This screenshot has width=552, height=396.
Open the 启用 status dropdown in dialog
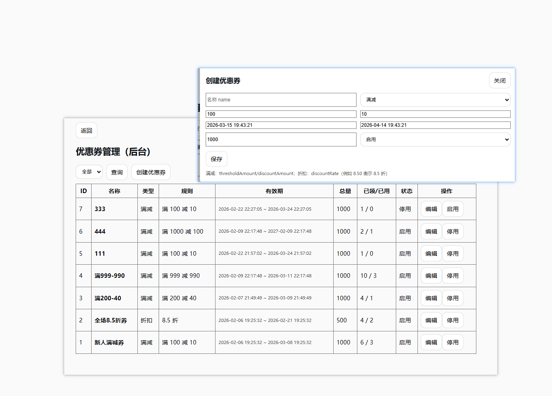pos(435,139)
